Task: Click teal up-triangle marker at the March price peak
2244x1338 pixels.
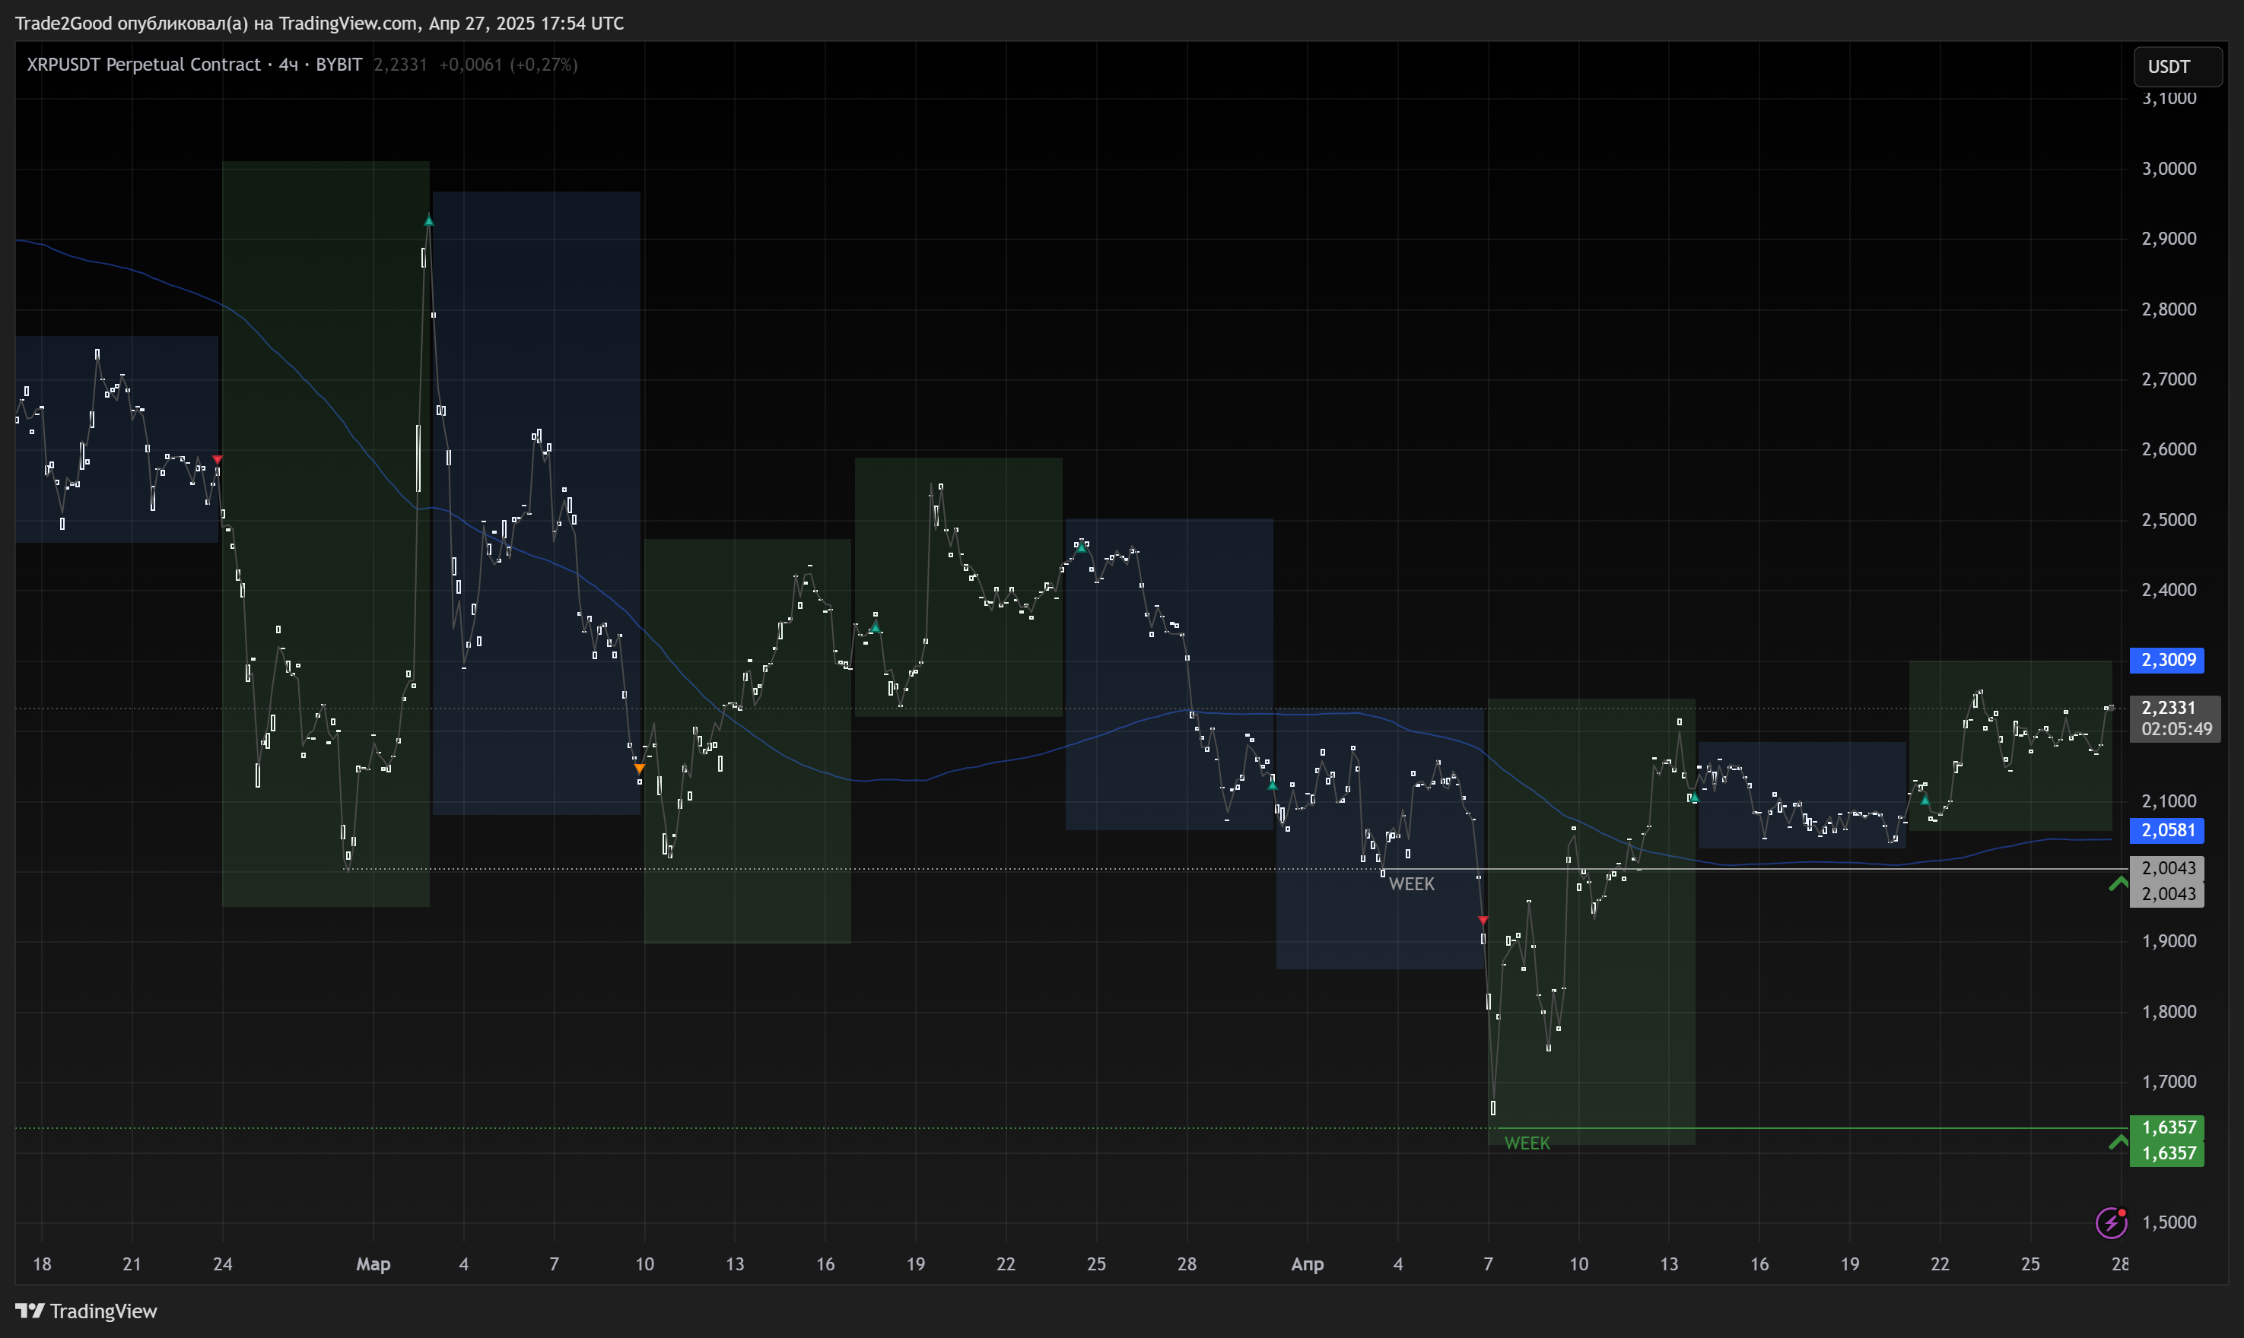Action: point(429,221)
